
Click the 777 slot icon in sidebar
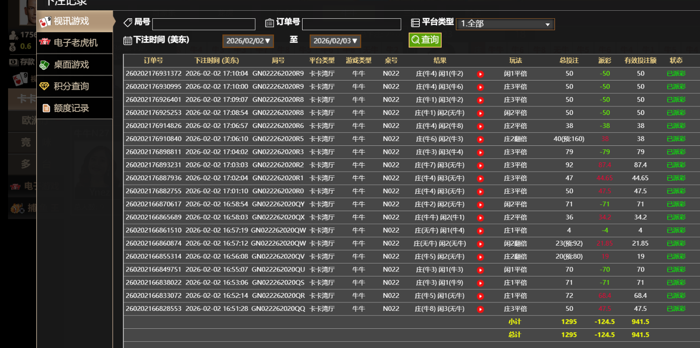point(45,43)
